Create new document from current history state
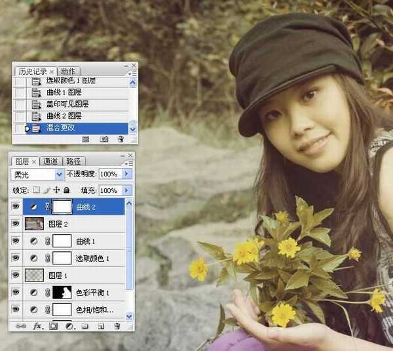 coord(86,140)
